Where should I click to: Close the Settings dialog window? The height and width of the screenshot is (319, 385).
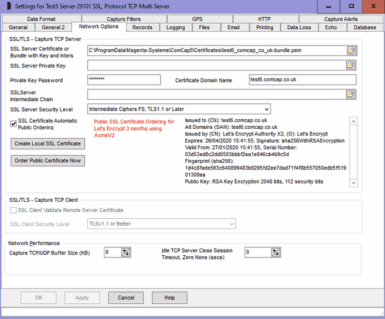pos(372,6)
